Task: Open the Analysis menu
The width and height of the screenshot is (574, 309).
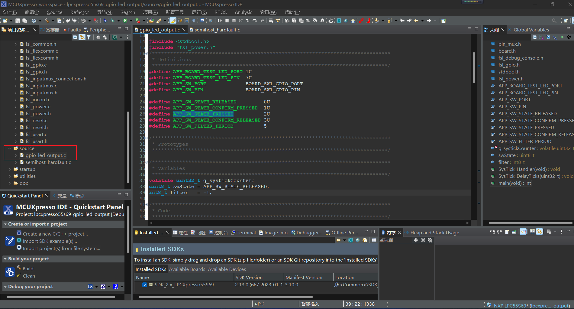Action: (243, 12)
